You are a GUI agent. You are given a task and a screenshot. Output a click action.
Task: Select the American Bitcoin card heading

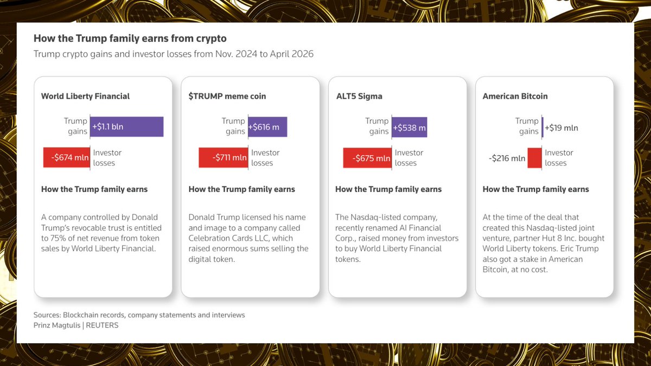click(x=515, y=96)
